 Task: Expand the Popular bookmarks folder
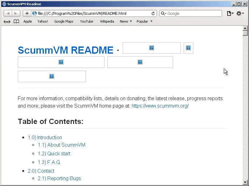[x=144, y=21]
